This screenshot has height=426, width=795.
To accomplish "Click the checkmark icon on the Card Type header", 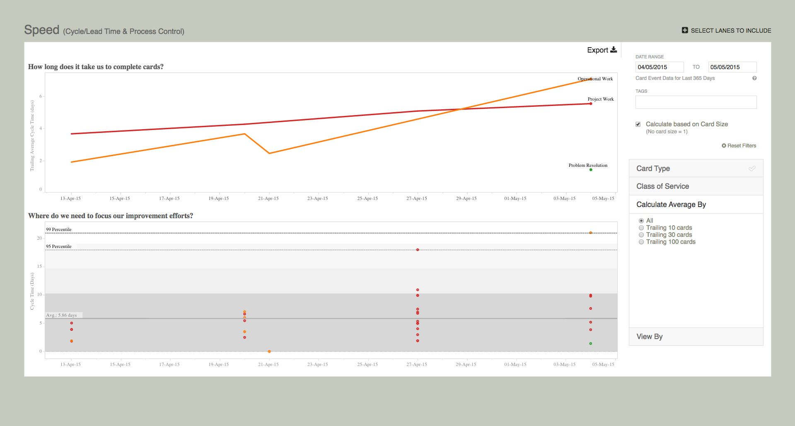I will (752, 168).
